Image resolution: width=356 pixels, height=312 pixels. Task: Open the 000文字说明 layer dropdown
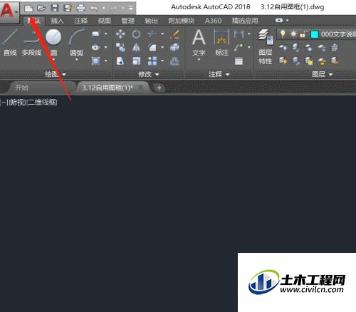pos(317,34)
